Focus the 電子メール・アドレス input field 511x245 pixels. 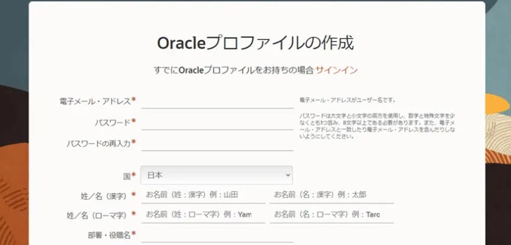pos(217,101)
